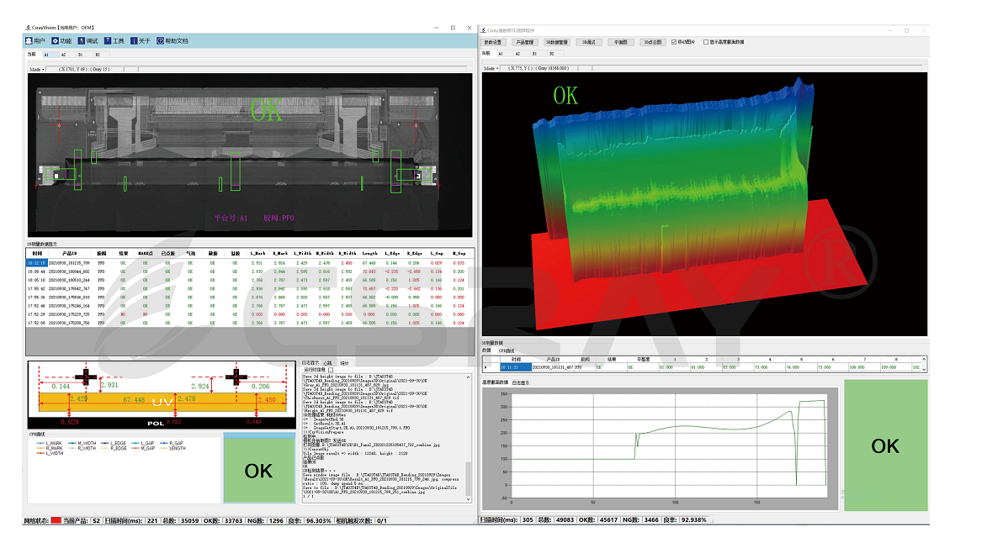Toggle the checkbox in the log panel
Image resolution: width=987 pixels, height=548 pixels.
click(331, 369)
